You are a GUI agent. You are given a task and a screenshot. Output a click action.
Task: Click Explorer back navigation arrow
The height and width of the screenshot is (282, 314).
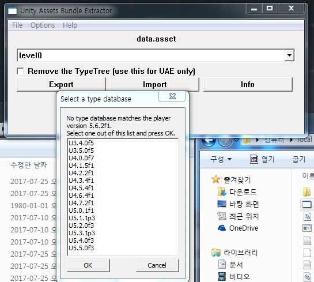pyautogui.click(x=209, y=141)
